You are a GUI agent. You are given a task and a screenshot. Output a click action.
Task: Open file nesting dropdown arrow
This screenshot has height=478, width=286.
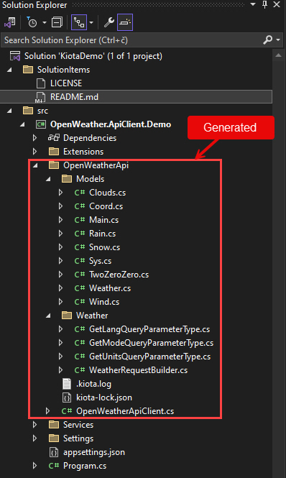point(91,22)
